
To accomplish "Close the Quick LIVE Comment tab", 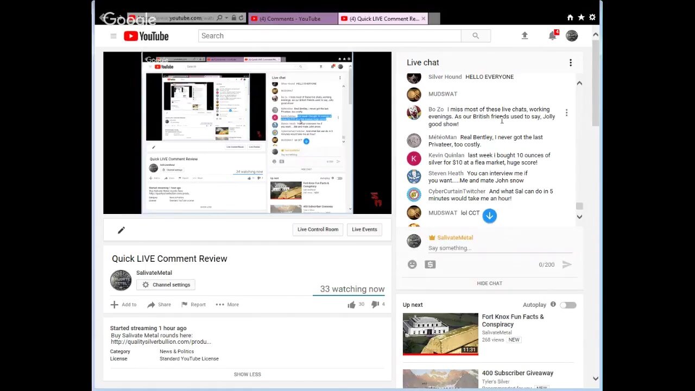I will click(424, 18).
